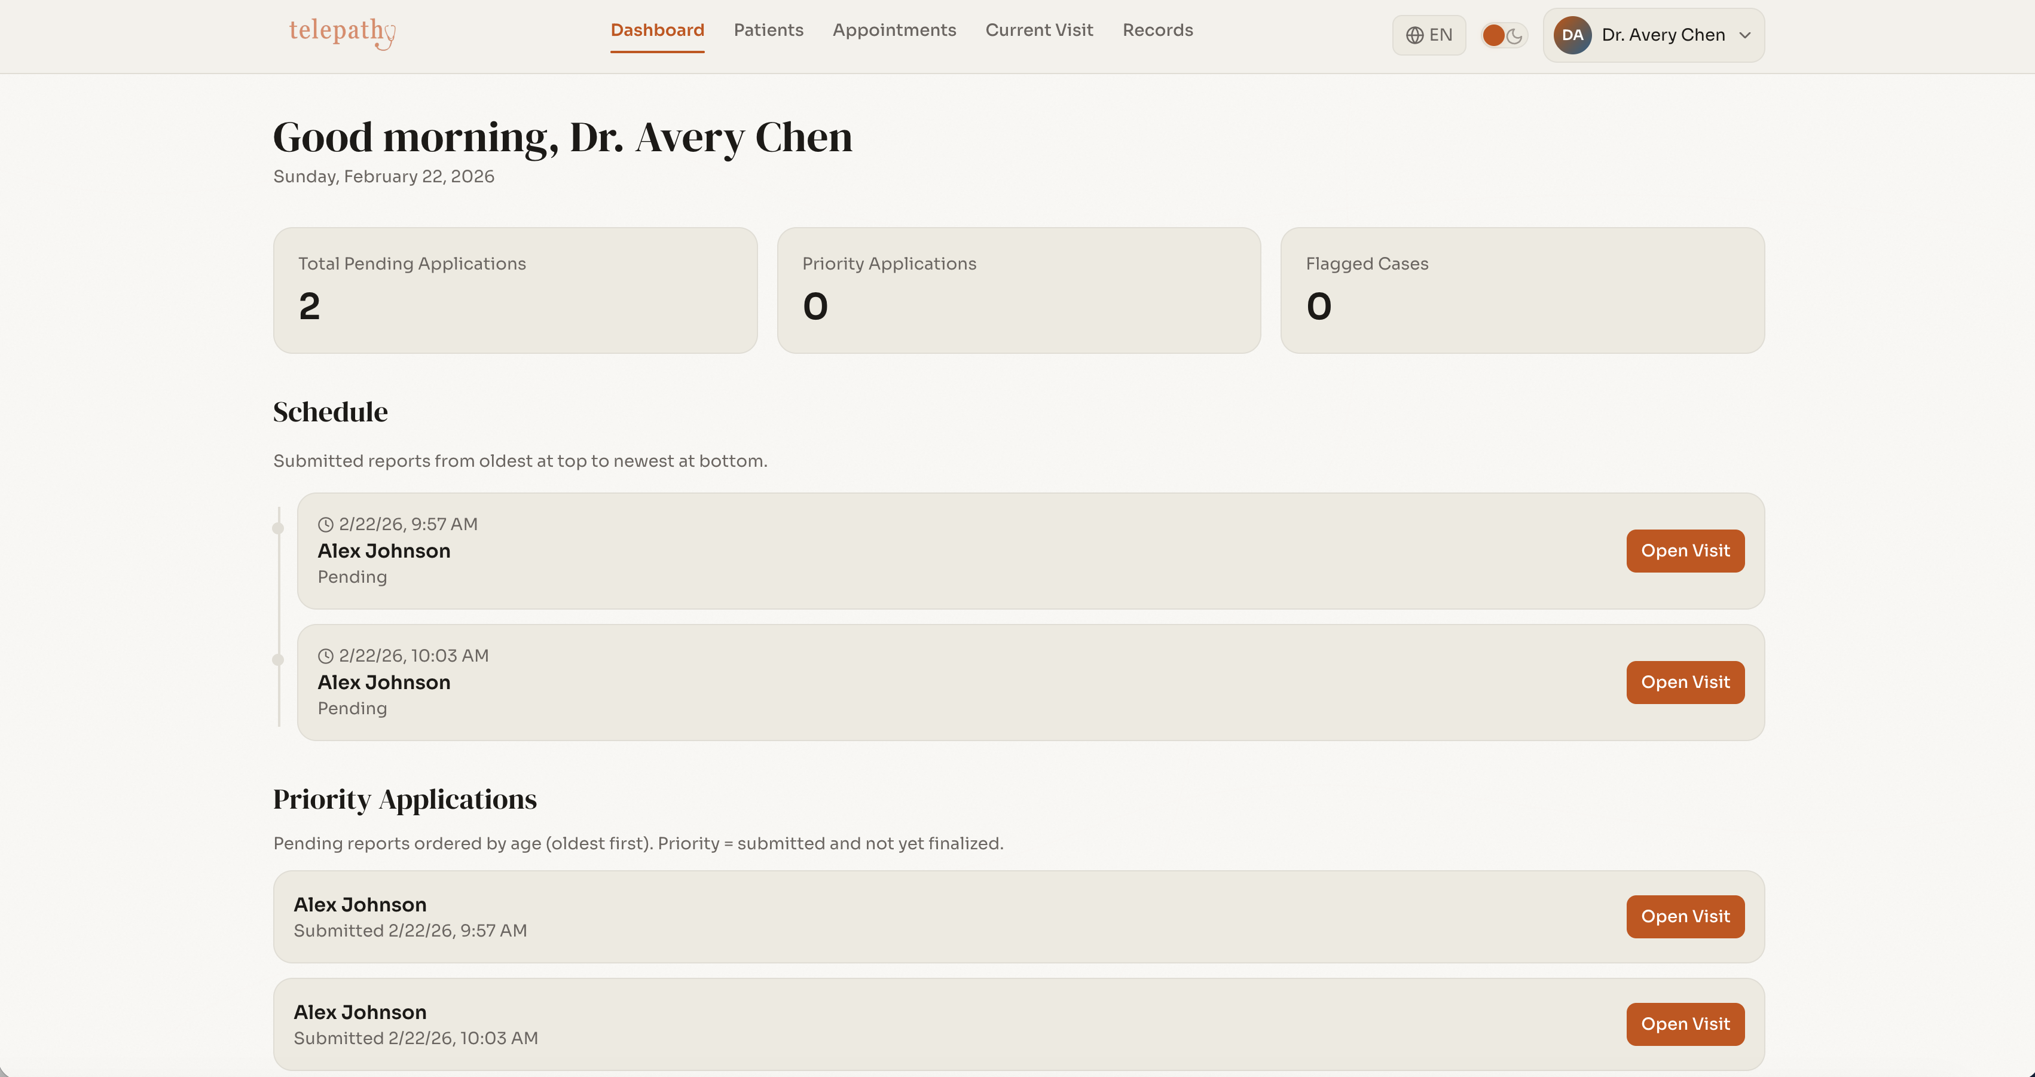Click first schedule timeline dot
This screenshot has height=1077, width=2035.
[x=278, y=528]
